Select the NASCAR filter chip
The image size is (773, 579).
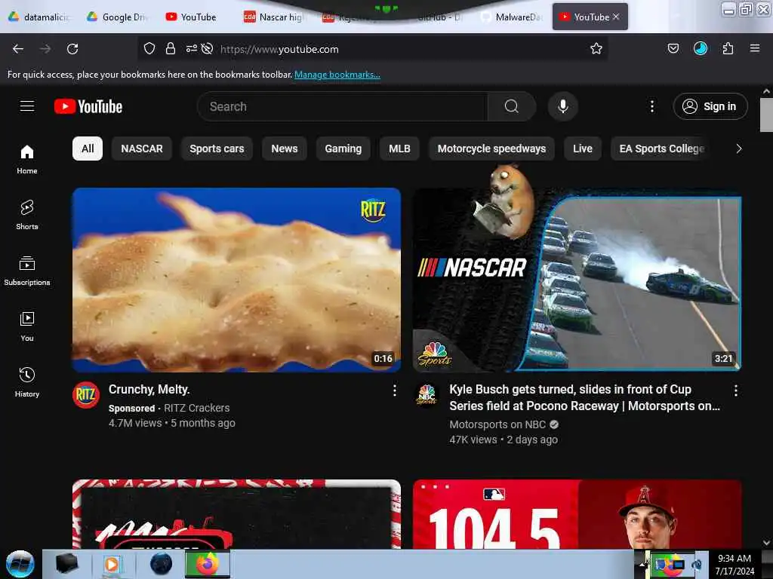click(x=141, y=149)
